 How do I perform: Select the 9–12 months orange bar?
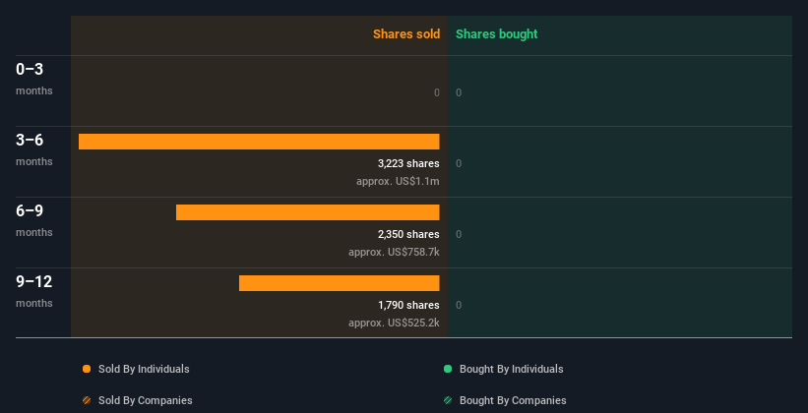[340, 283]
